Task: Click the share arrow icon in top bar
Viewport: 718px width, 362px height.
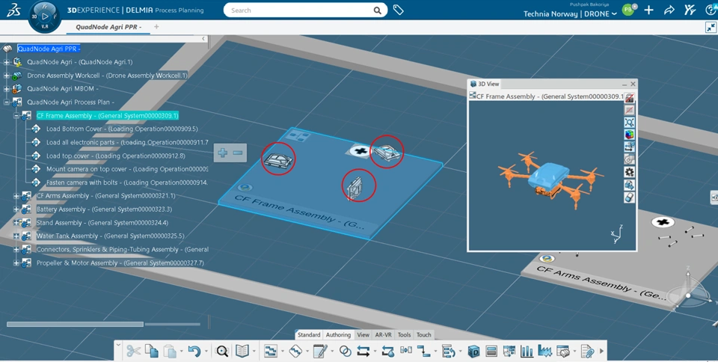Action: [669, 10]
